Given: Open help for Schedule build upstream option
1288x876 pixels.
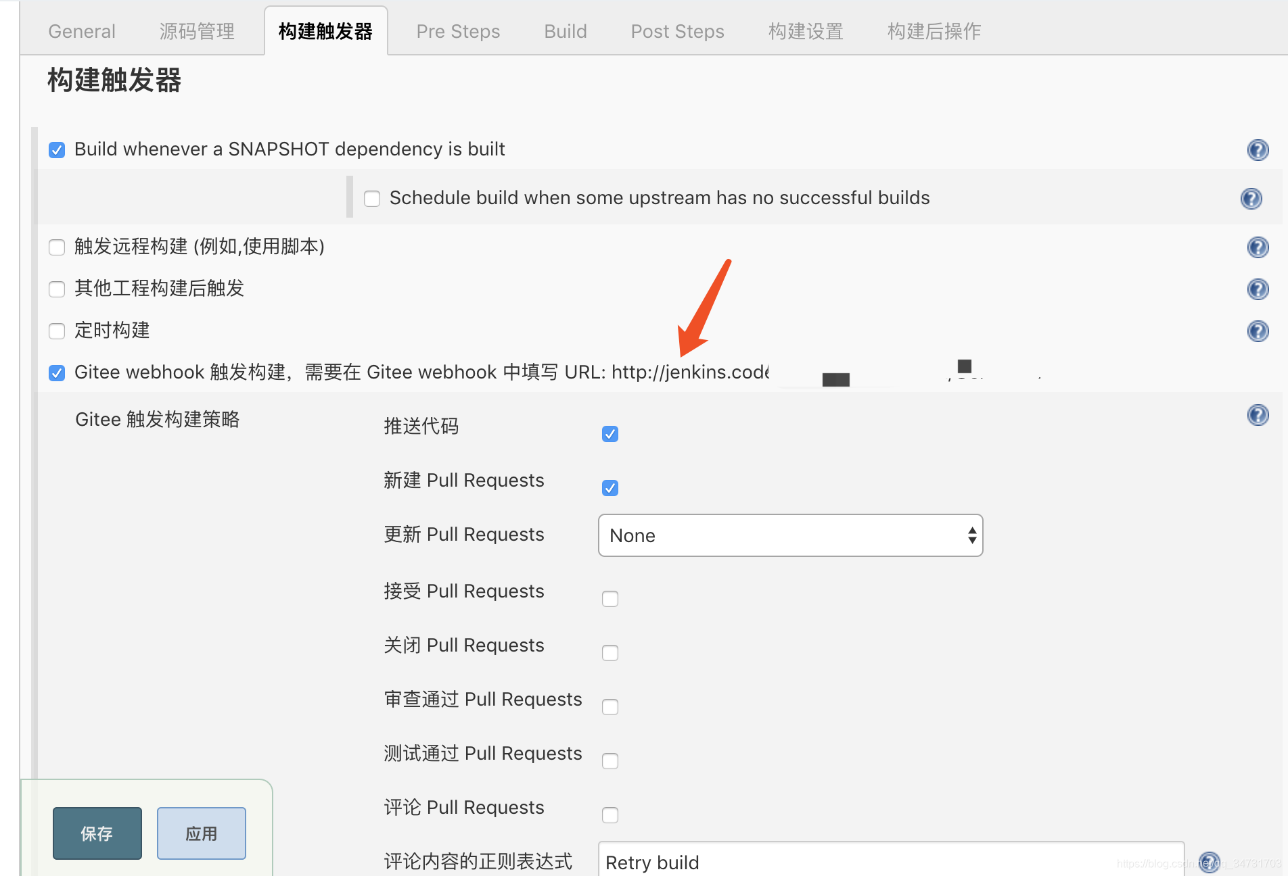Looking at the screenshot, I should coord(1251,198).
